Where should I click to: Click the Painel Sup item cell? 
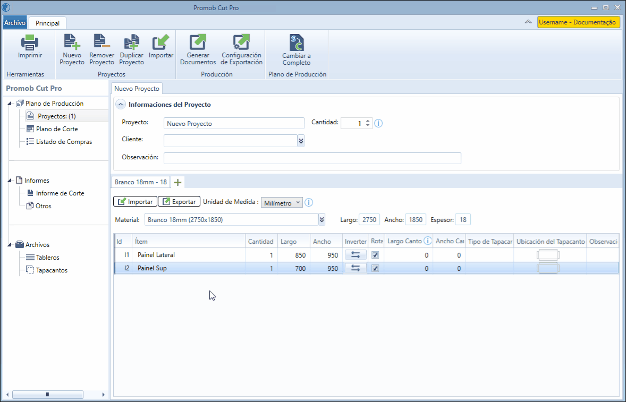[189, 268]
